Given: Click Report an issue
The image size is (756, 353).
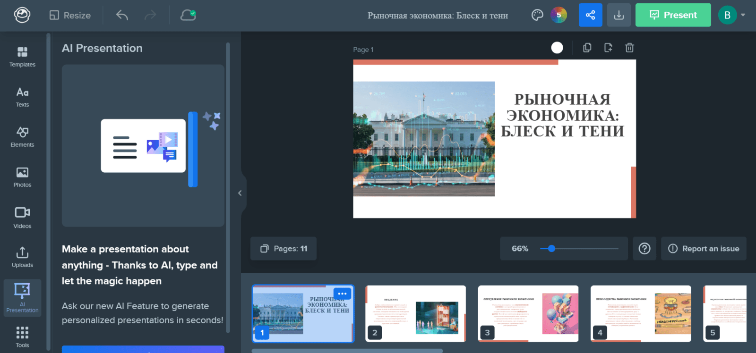Looking at the screenshot, I should 704,249.
